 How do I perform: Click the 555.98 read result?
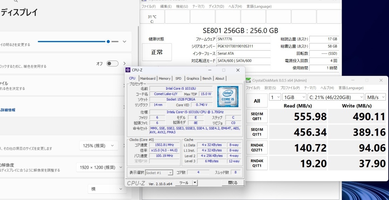pos(298,116)
